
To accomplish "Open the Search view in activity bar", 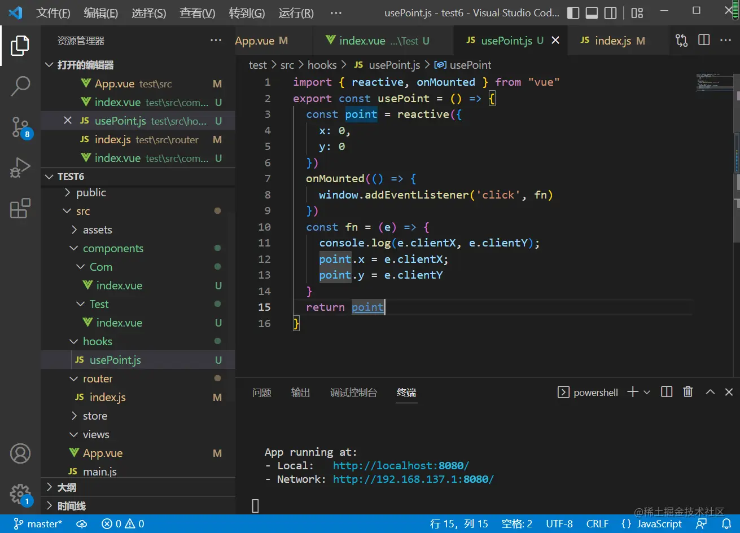I will pos(20,86).
